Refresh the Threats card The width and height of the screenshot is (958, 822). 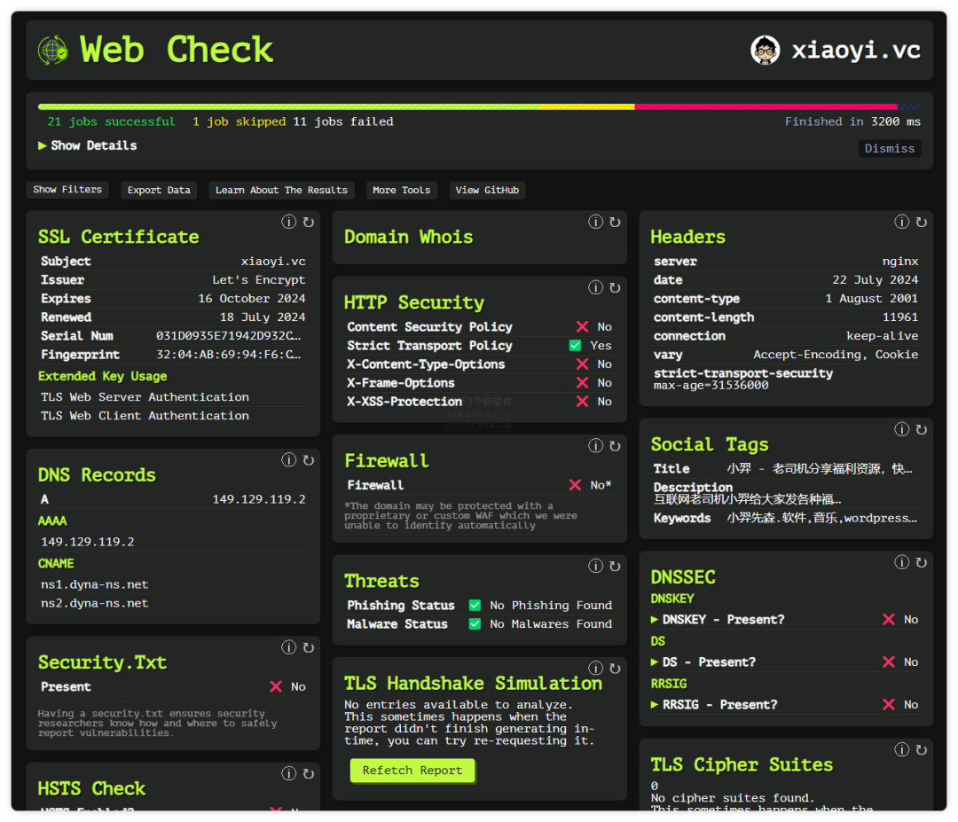click(x=615, y=566)
